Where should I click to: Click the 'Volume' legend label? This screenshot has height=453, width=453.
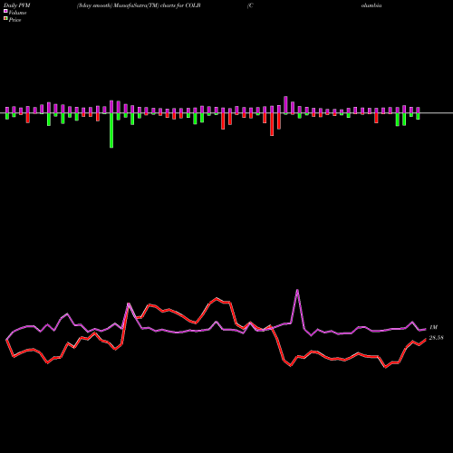(x=17, y=13)
